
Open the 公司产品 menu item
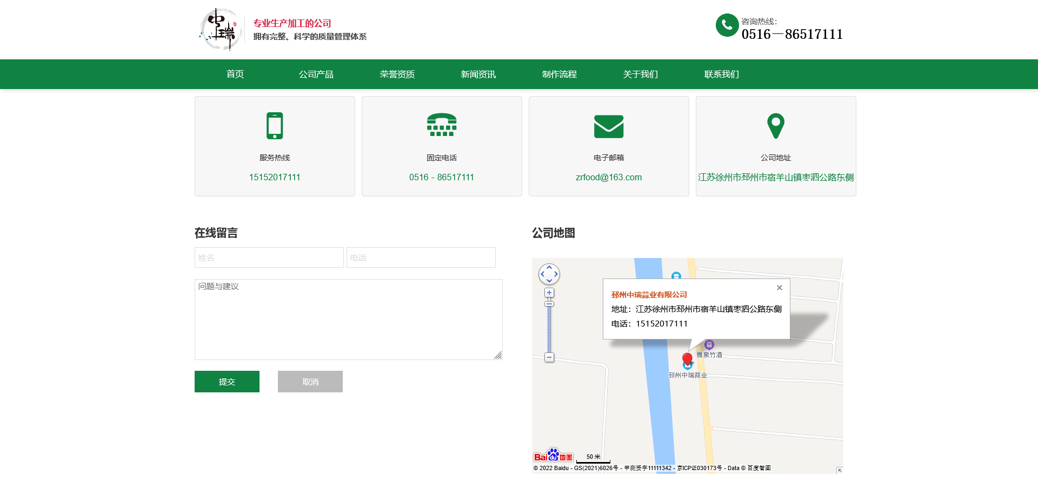316,74
